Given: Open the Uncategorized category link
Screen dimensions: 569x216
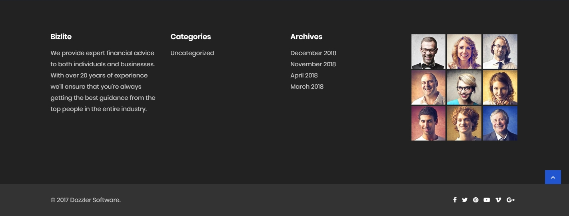Looking at the screenshot, I should (192, 53).
